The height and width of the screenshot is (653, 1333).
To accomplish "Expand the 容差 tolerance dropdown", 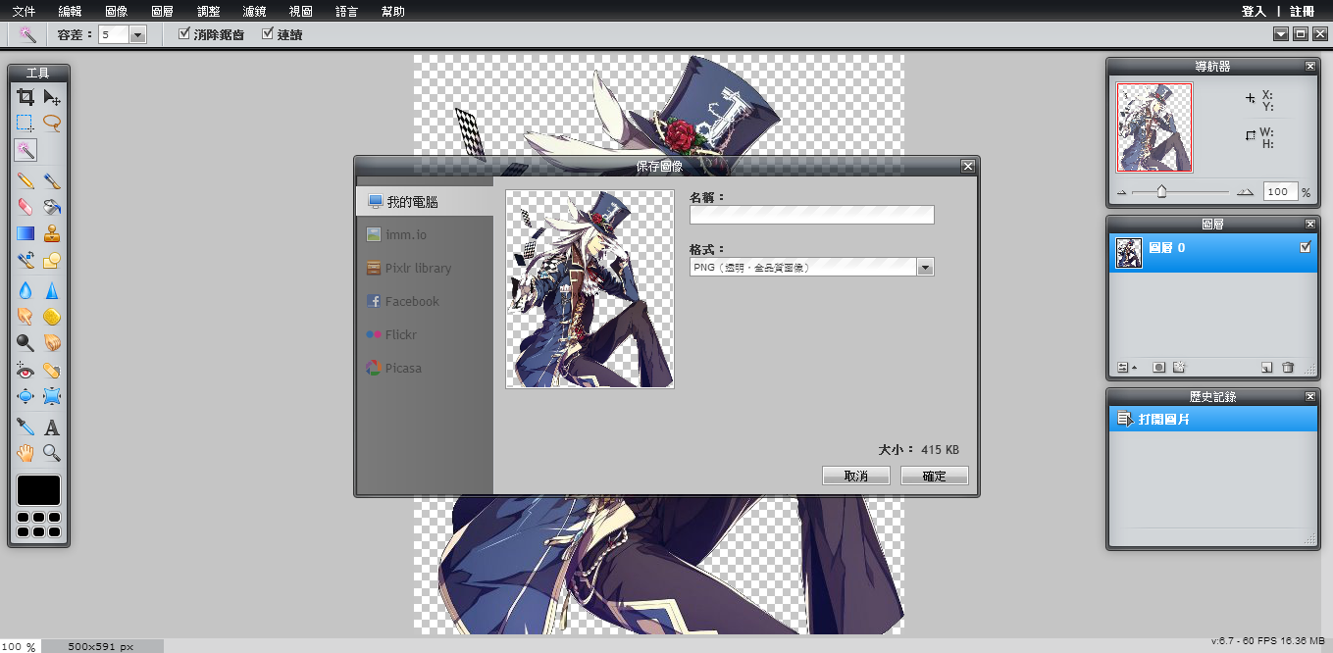I will (137, 35).
